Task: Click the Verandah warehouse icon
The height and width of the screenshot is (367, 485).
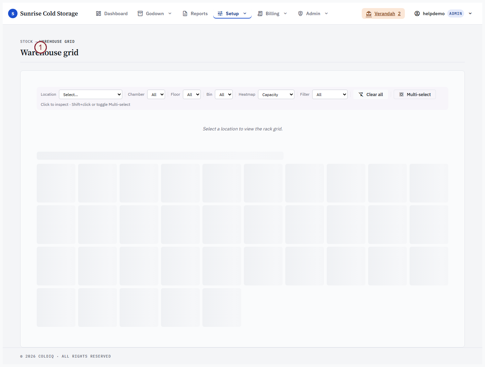Action: click(369, 13)
